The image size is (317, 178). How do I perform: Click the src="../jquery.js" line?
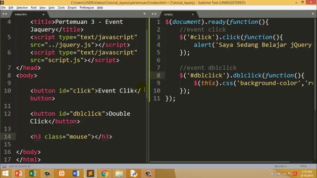(x=80, y=45)
